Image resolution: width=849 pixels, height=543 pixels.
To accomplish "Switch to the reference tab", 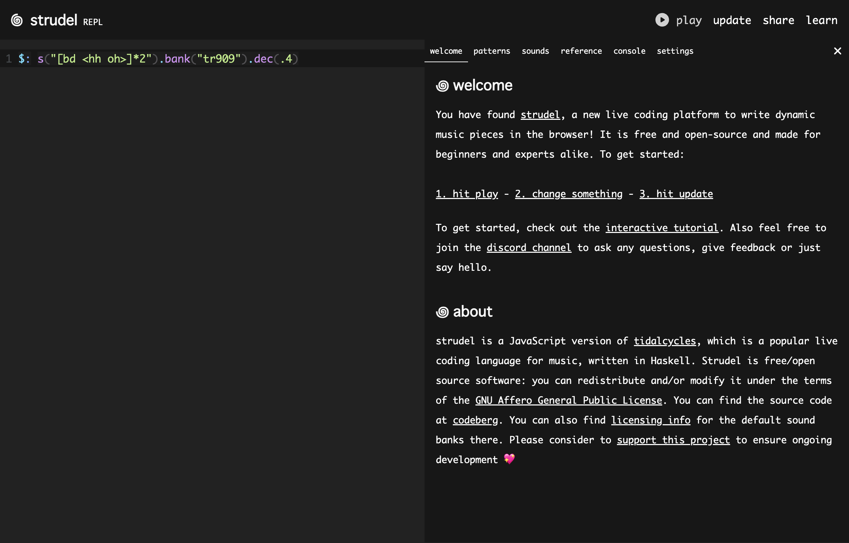I will (x=581, y=51).
